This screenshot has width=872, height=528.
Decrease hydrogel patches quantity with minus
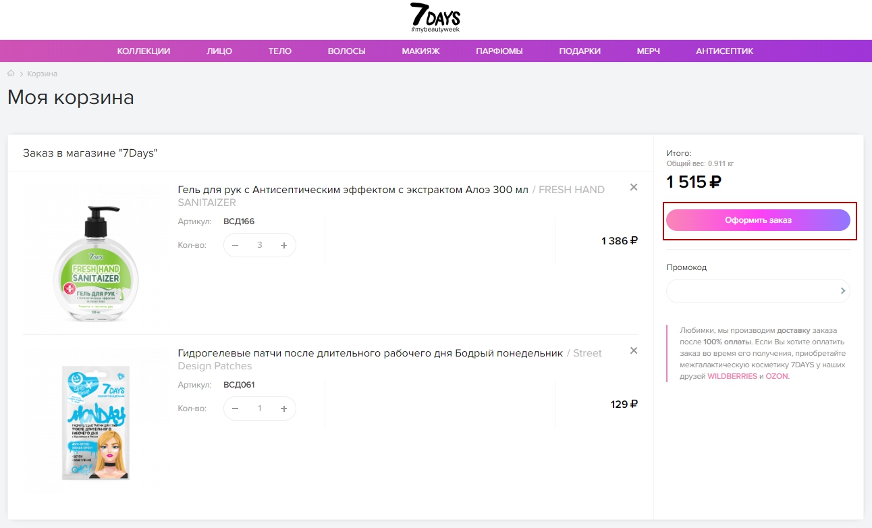[236, 408]
